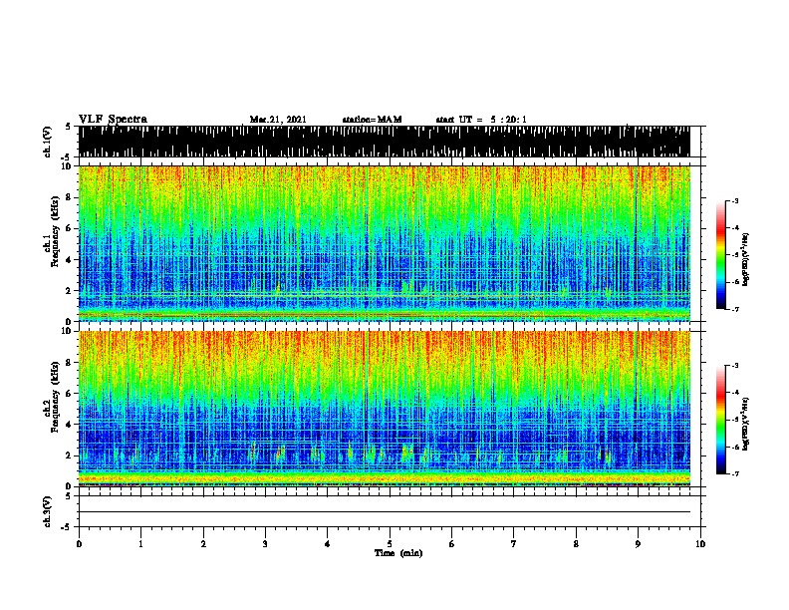Click the lower color bar's log(PSD) unit label

click(745, 424)
